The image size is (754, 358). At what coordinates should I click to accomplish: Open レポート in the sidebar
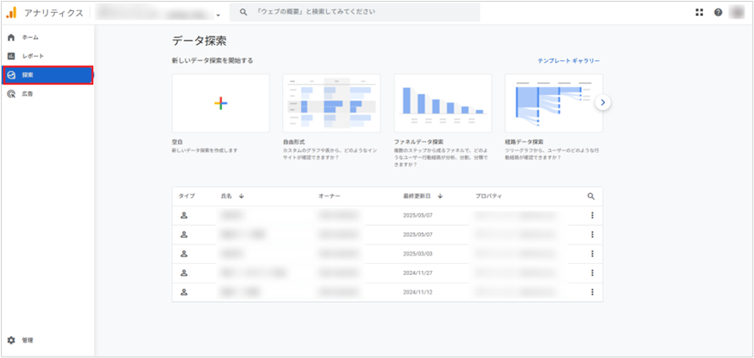pyautogui.click(x=47, y=56)
